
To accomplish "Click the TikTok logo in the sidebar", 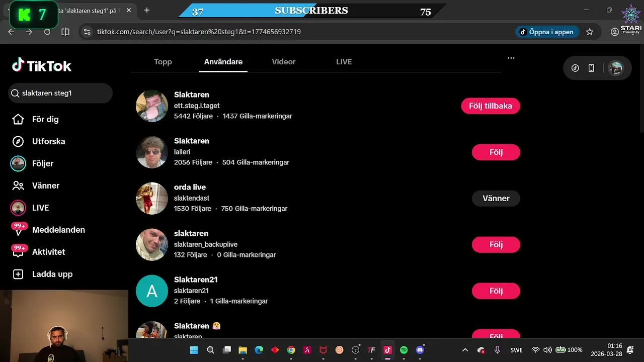I will click(x=42, y=65).
